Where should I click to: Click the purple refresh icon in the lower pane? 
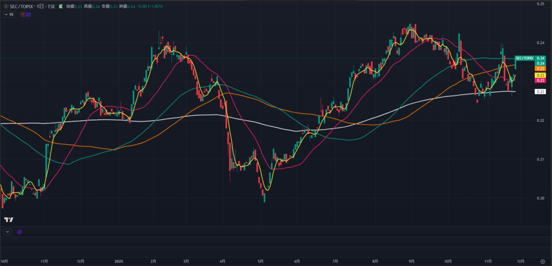tap(19, 231)
